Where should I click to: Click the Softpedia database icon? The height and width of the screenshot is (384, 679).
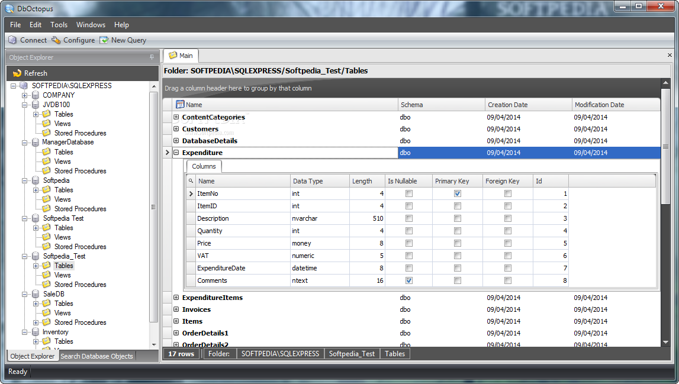click(x=36, y=180)
